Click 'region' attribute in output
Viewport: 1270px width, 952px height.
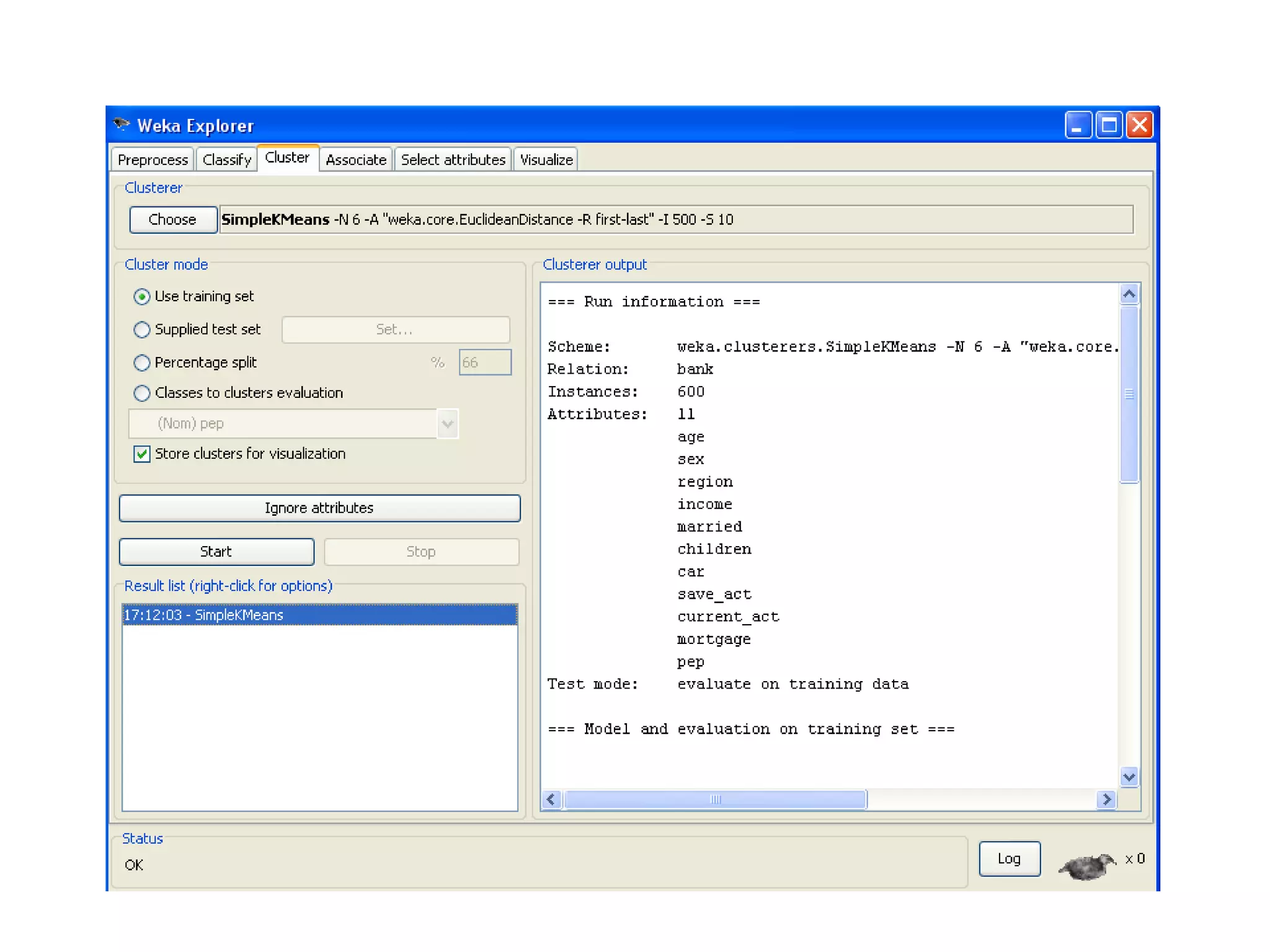click(x=704, y=482)
